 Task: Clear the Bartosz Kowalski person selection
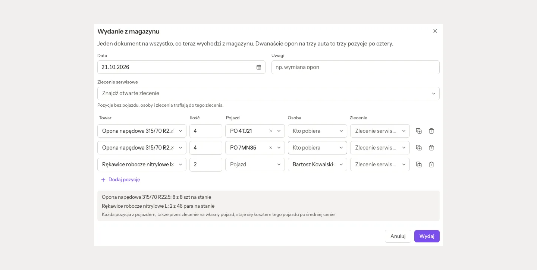click(333, 164)
